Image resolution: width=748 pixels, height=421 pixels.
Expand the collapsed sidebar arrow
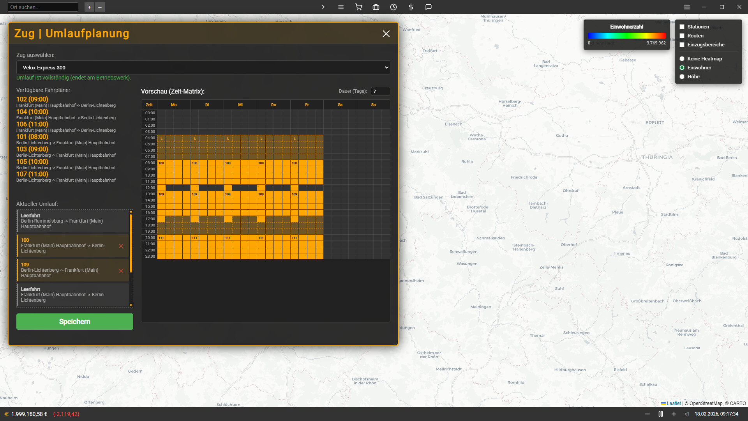click(x=323, y=7)
